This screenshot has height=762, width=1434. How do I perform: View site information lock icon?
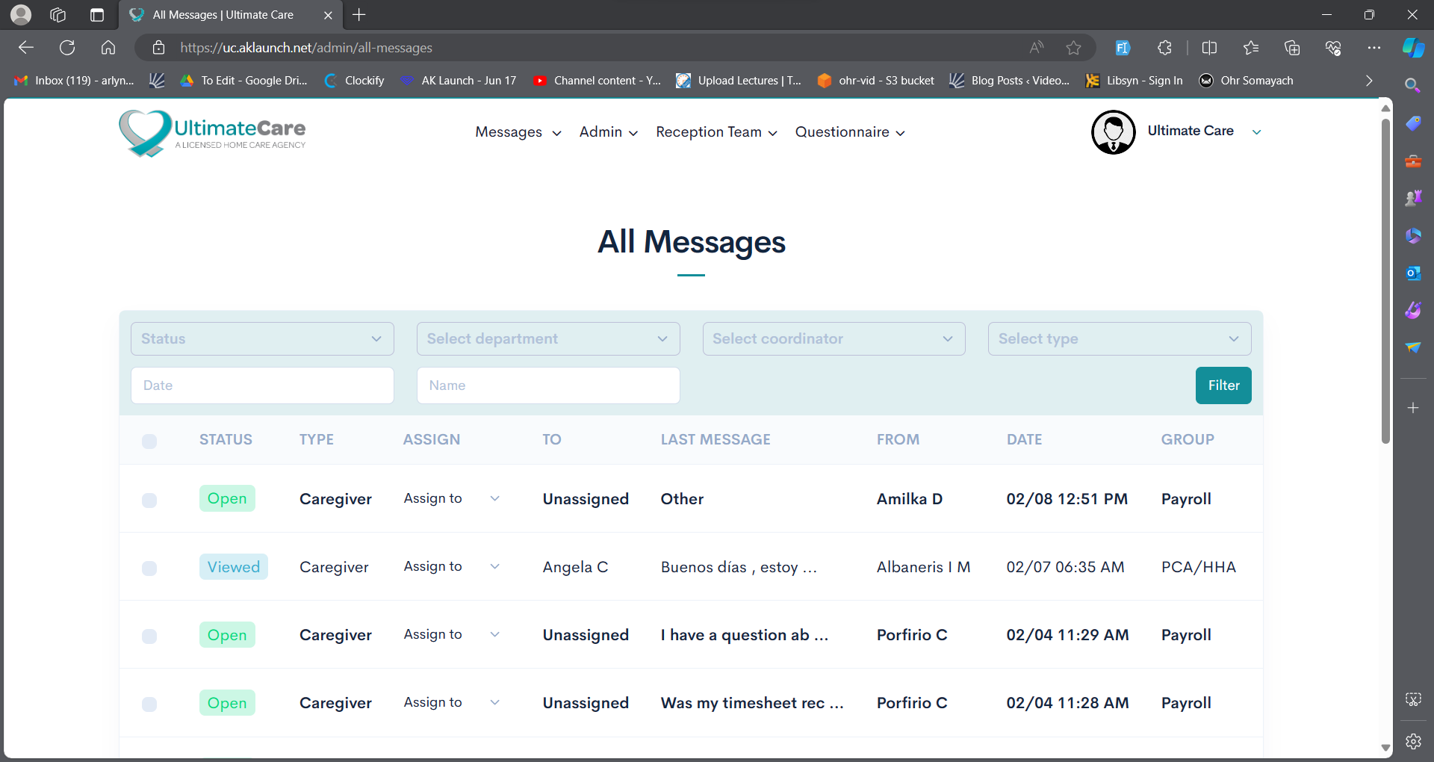click(x=158, y=48)
